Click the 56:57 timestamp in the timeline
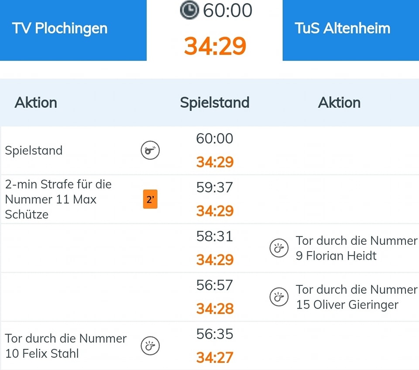This screenshot has width=419, height=370. tap(215, 285)
